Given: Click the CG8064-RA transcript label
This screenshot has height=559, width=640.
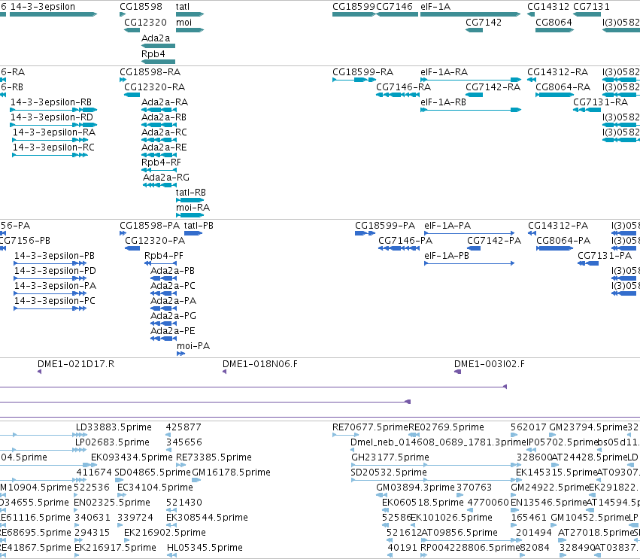Looking at the screenshot, I should click(x=563, y=87).
